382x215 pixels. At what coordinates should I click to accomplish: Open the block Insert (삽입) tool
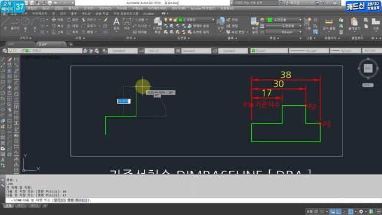220,24
